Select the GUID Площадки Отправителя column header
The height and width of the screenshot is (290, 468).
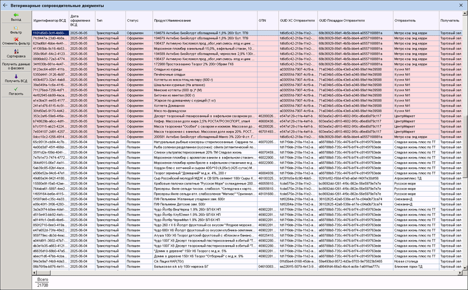354,21
